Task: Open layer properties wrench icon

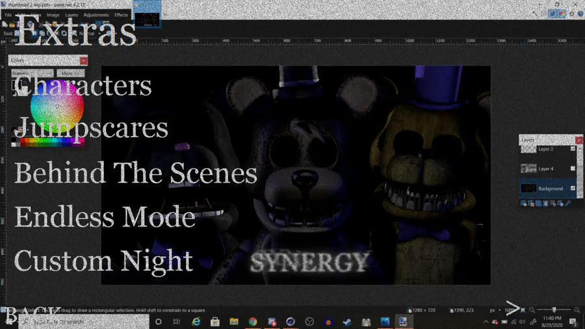Action: click(568, 204)
